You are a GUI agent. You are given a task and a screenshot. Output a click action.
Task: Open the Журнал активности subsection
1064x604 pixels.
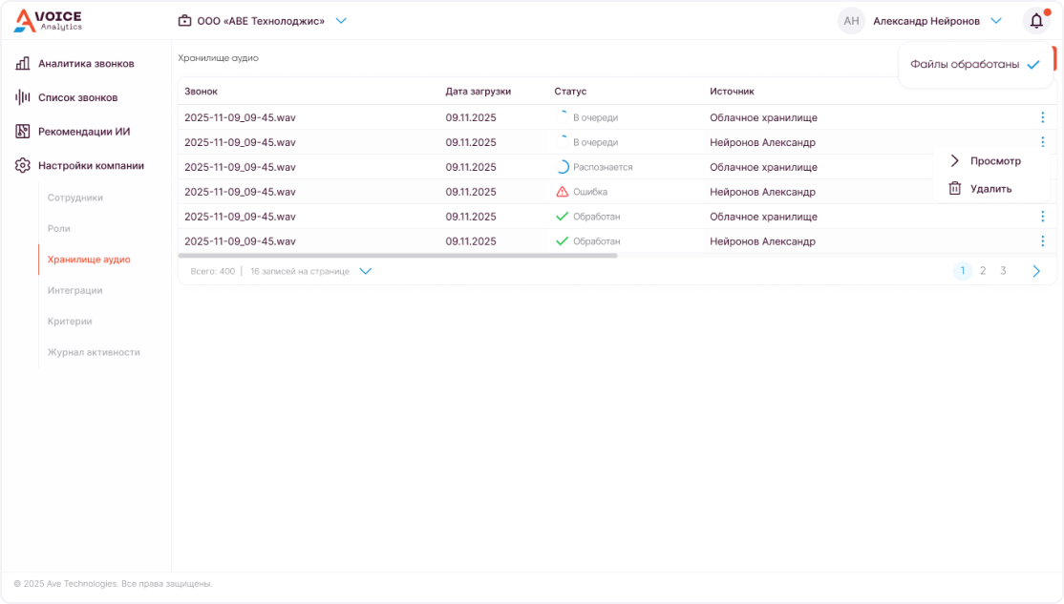click(94, 352)
